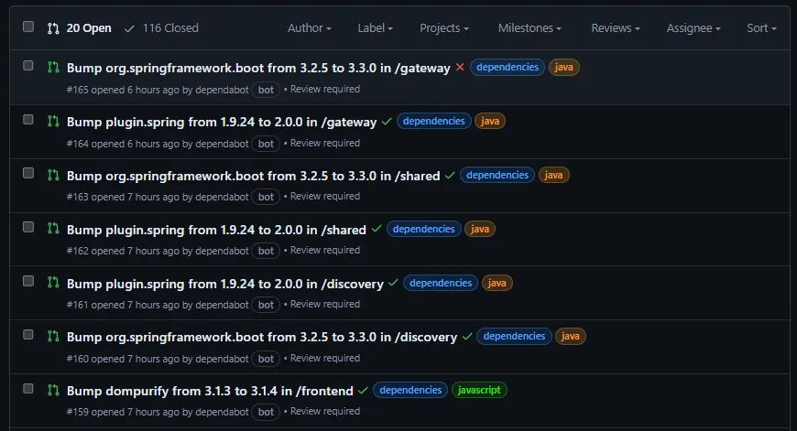The height and width of the screenshot is (431, 797).
Task: Click the success checkmark on PR #160
Action: pyautogui.click(x=467, y=337)
